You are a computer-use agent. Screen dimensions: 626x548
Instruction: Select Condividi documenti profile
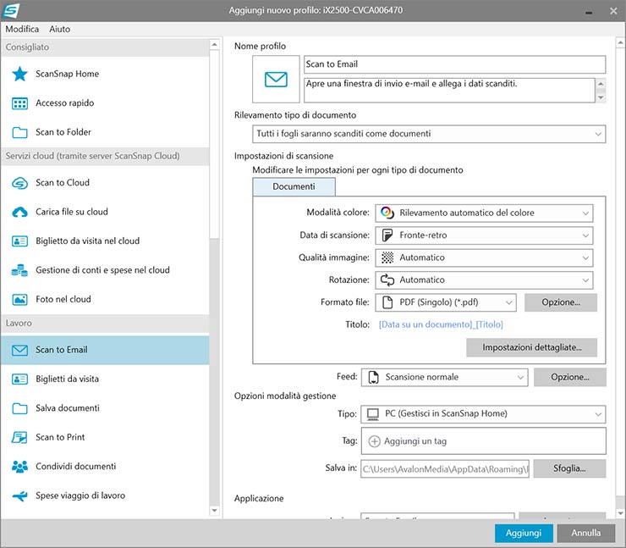pos(105,467)
